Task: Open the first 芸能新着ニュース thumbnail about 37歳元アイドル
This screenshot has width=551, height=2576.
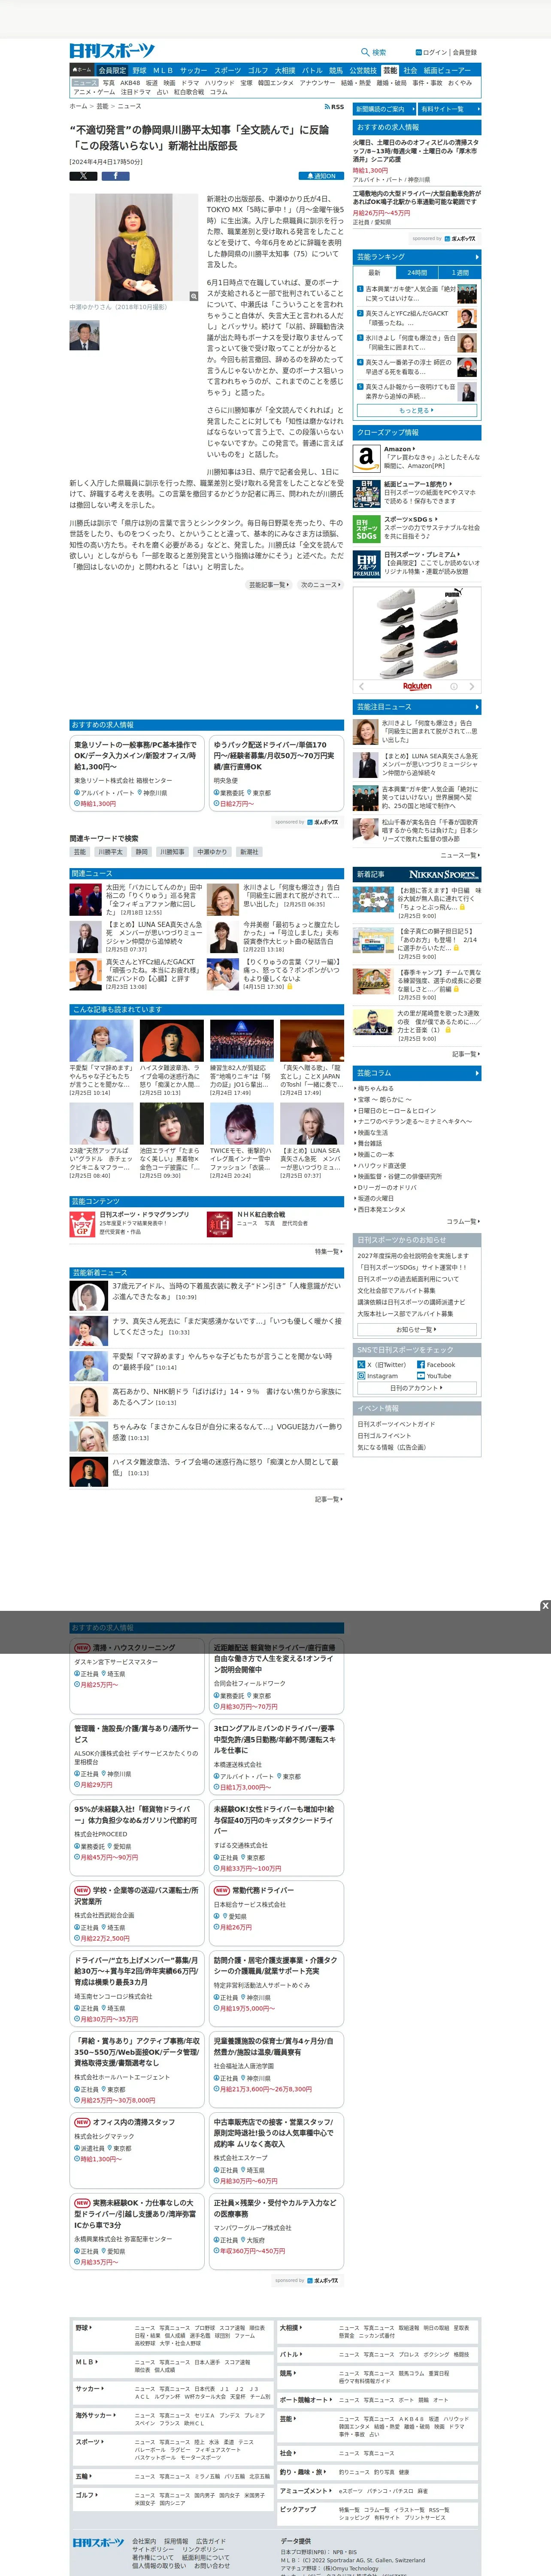Action: (89, 1296)
